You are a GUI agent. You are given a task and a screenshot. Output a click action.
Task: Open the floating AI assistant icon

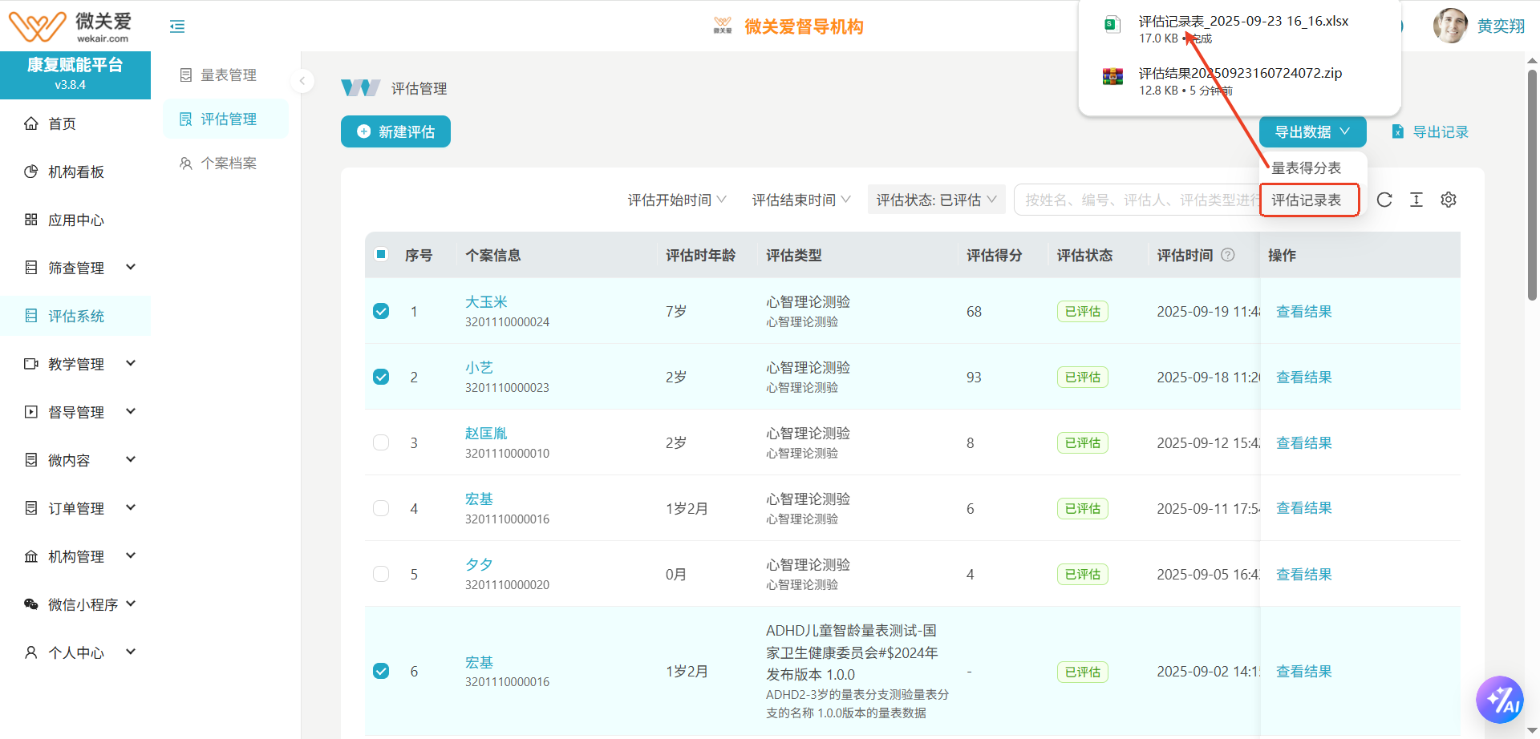click(x=1499, y=700)
